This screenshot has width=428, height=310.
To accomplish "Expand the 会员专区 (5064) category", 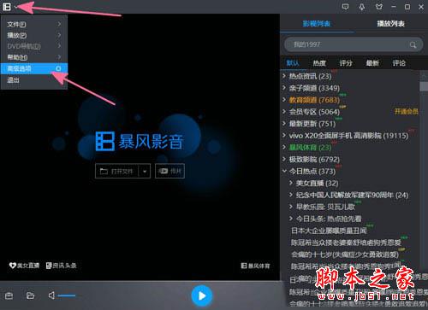I will (284, 111).
